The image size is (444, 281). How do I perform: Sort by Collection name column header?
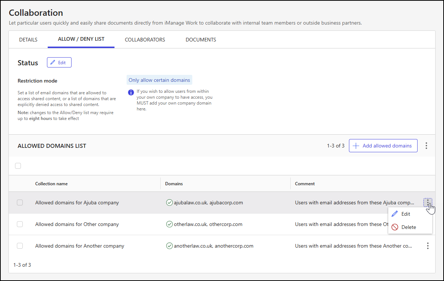click(51, 184)
